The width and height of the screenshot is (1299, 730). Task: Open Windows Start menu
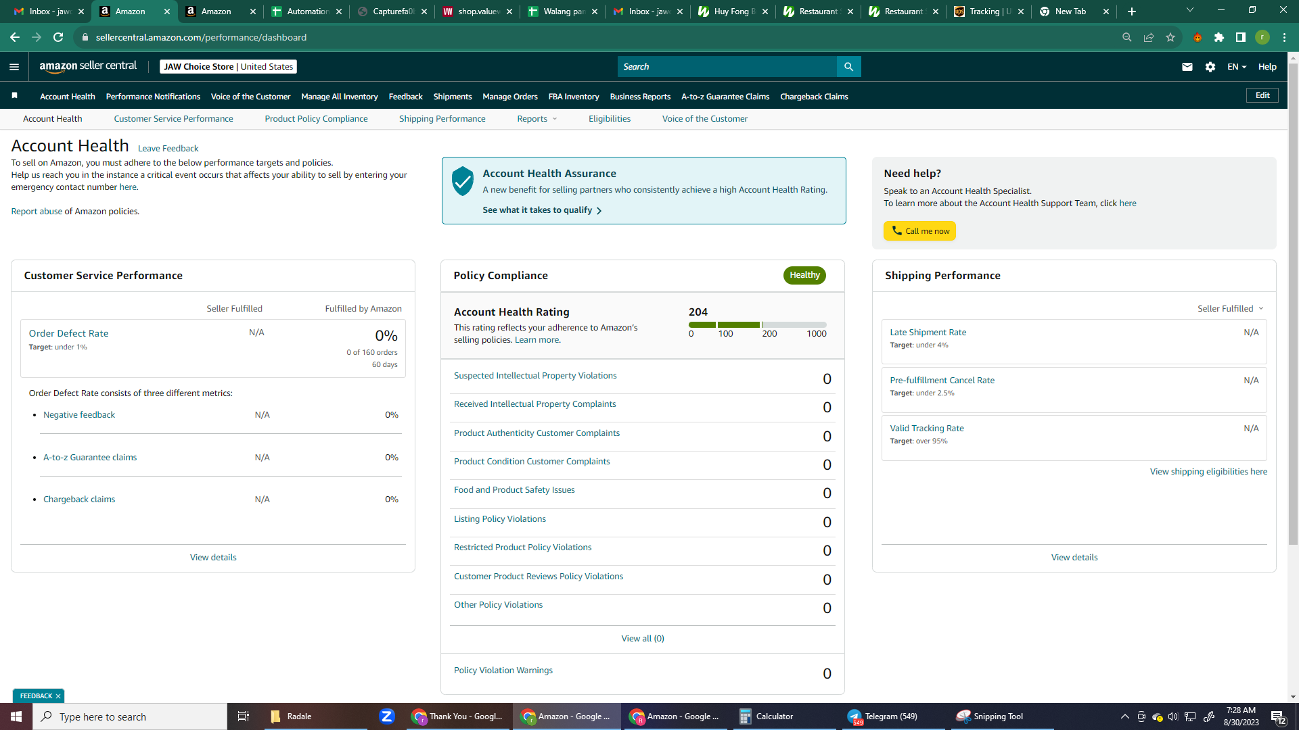[16, 716]
